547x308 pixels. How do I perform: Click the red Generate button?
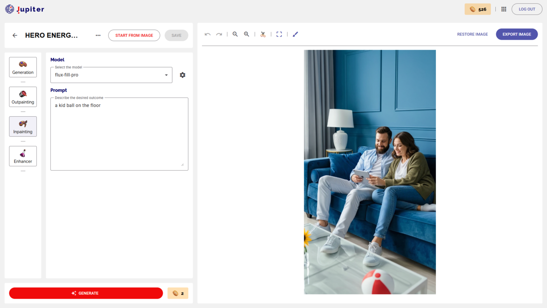pos(86,293)
